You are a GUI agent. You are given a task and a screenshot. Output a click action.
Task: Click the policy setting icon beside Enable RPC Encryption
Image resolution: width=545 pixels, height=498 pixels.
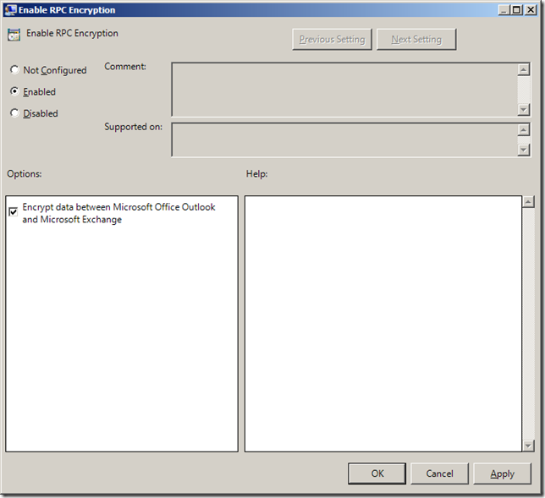[x=14, y=35]
